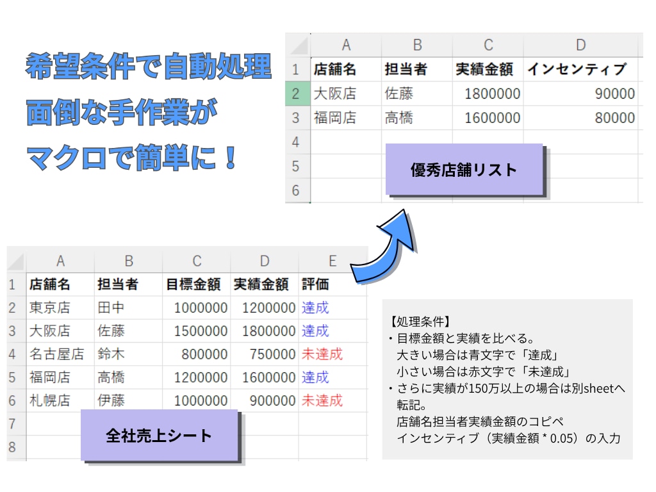
Task: Select highlighted row 2 header in 優秀店舗リスト sheet
Action: click(296, 94)
